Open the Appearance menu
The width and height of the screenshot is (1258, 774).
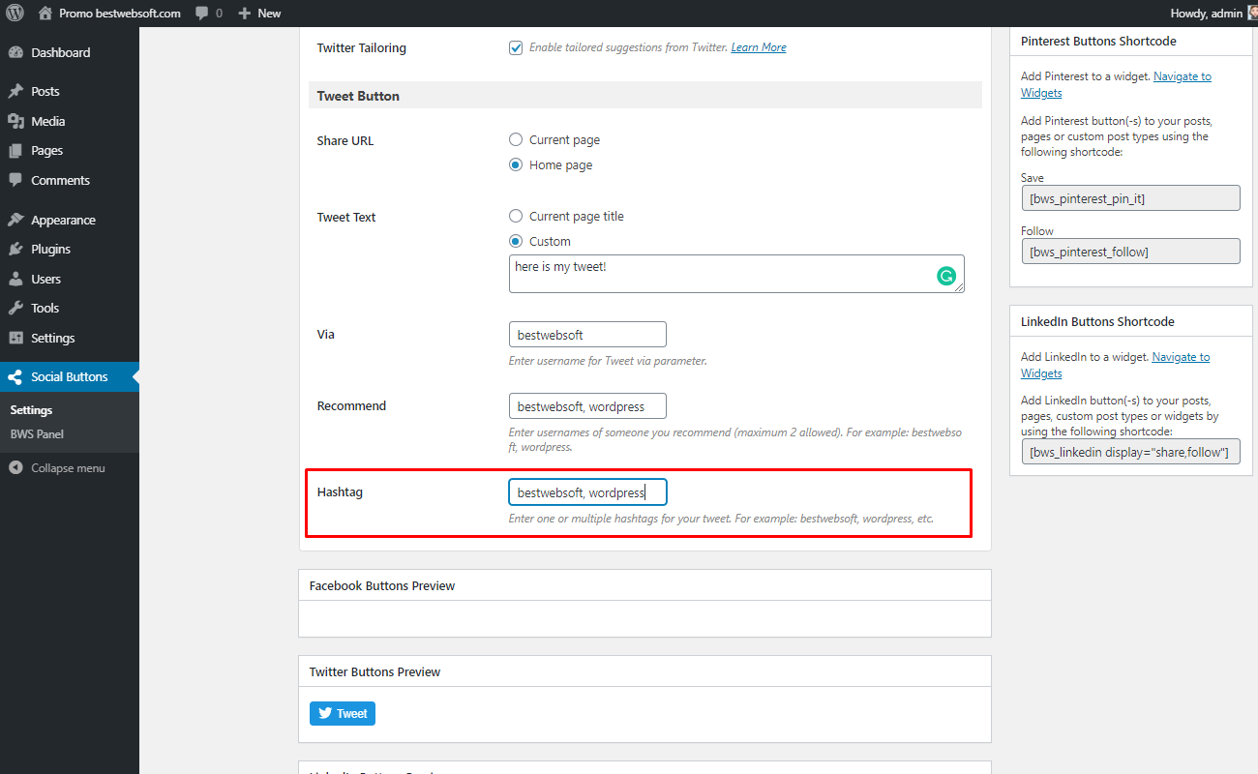point(70,220)
